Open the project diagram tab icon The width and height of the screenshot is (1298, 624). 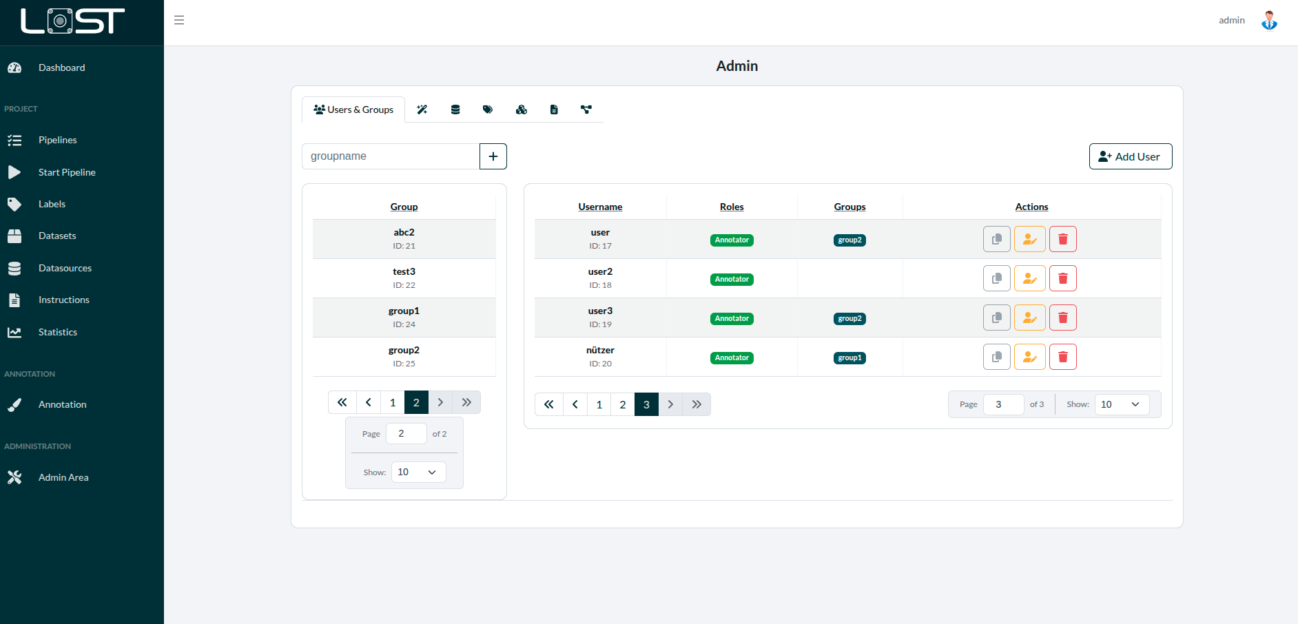(x=586, y=110)
